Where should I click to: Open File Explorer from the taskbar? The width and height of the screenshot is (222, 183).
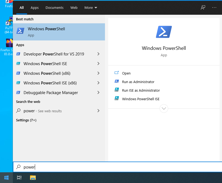[33, 178]
